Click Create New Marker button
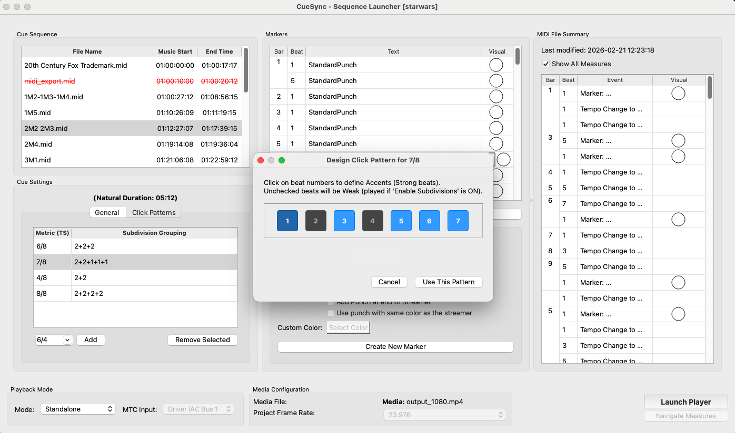Image resolution: width=735 pixels, height=433 pixels. (395, 347)
